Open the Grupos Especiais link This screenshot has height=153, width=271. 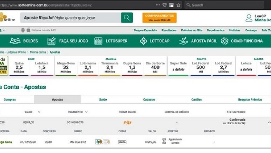[145, 30]
